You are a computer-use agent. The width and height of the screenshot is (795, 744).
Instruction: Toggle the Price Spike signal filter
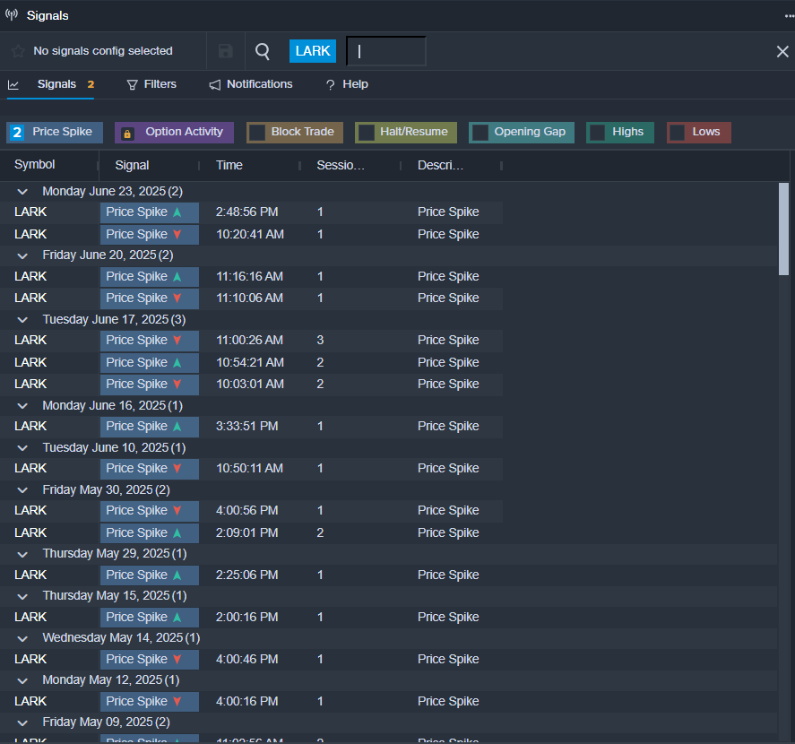click(x=55, y=133)
